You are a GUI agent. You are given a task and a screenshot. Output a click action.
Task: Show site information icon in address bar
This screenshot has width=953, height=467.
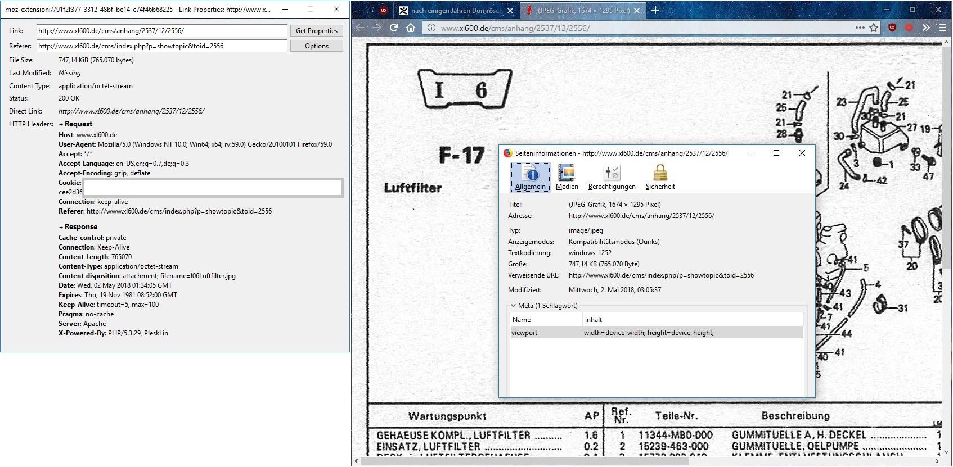tap(430, 28)
